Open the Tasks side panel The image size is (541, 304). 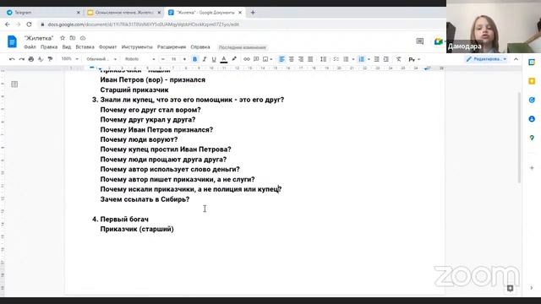click(x=532, y=100)
